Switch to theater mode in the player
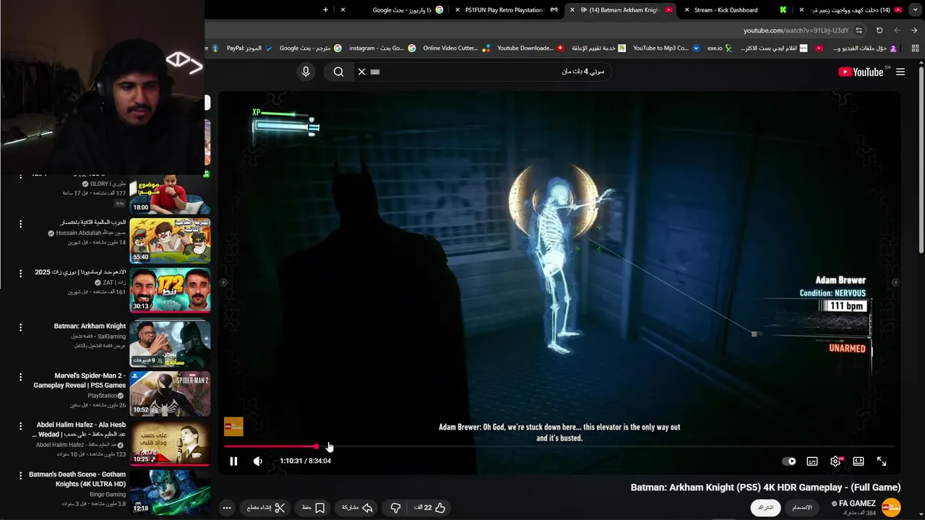925x520 pixels. coord(859,461)
